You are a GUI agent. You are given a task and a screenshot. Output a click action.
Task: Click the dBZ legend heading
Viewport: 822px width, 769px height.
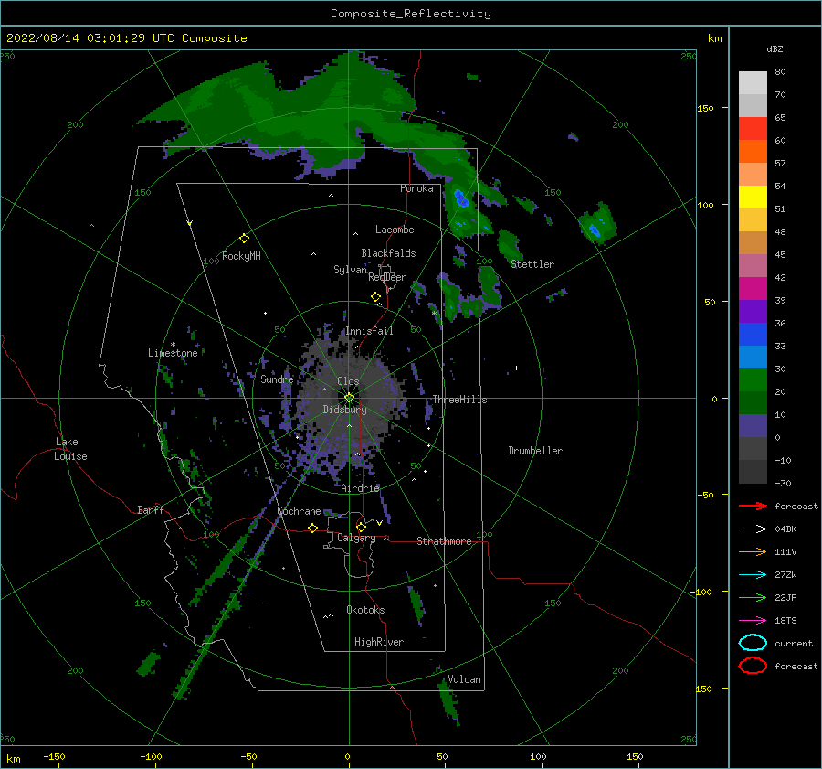click(775, 48)
